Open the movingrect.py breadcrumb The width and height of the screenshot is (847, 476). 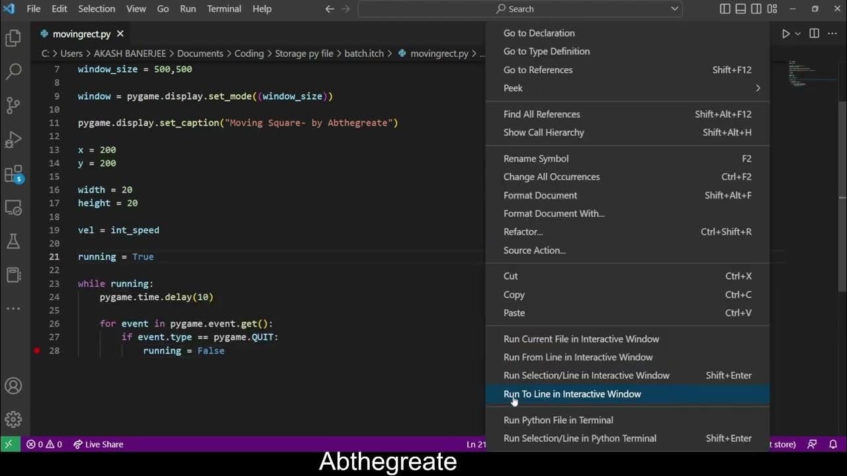coord(433,54)
